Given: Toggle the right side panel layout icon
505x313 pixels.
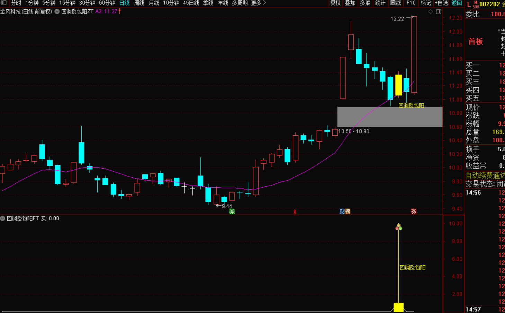Looking at the screenshot, I should click(439, 11).
